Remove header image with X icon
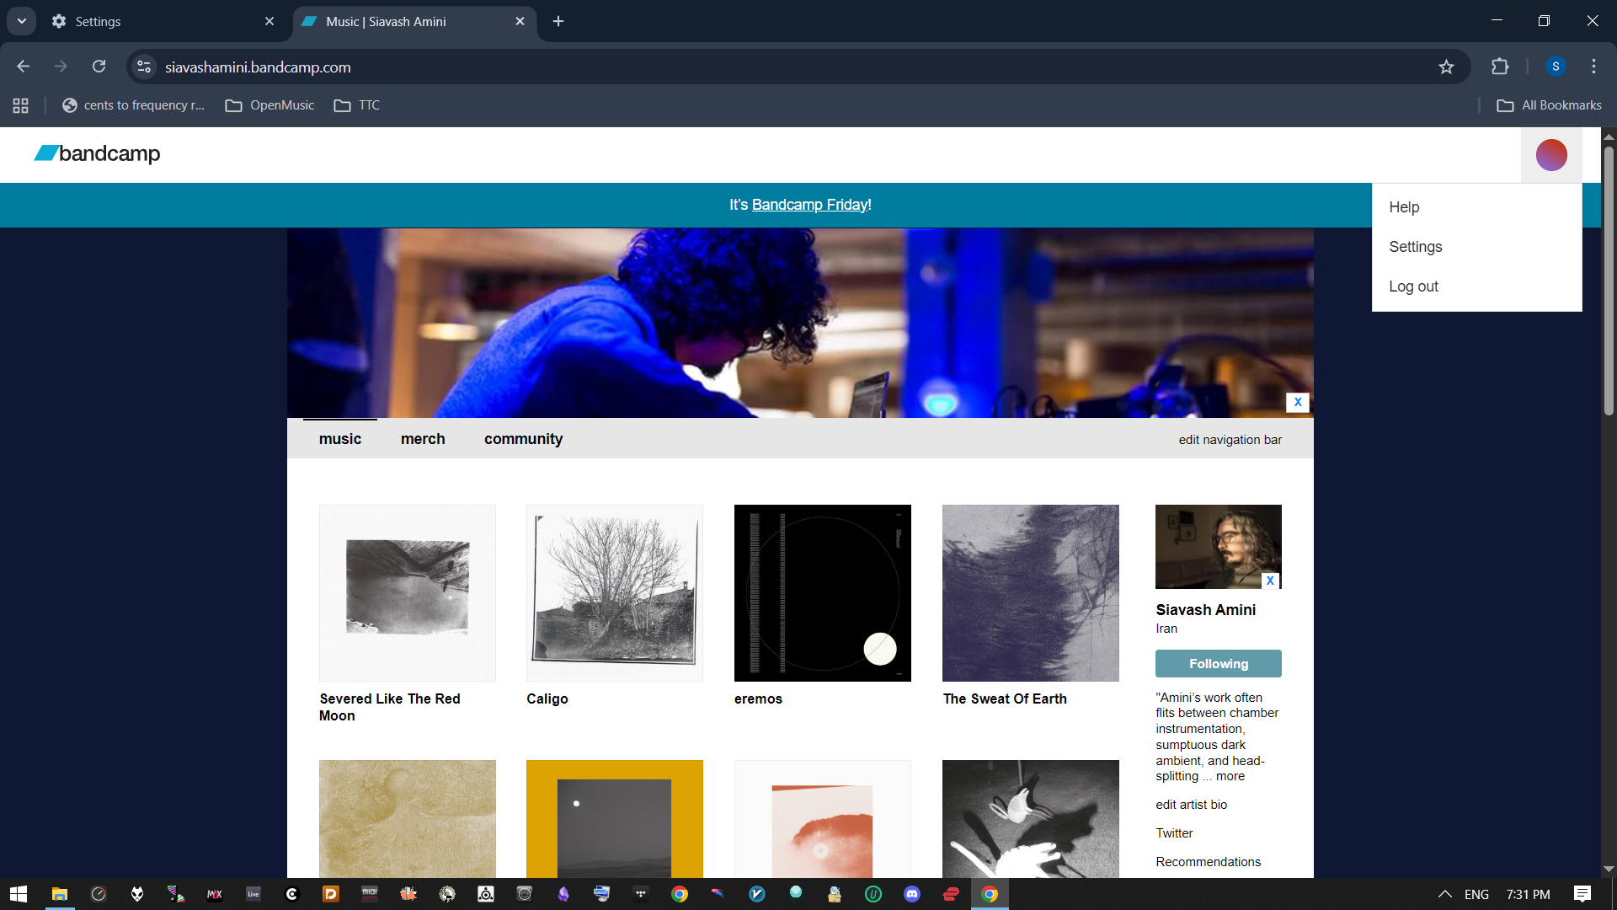The width and height of the screenshot is (1617, 910). 1297,402
